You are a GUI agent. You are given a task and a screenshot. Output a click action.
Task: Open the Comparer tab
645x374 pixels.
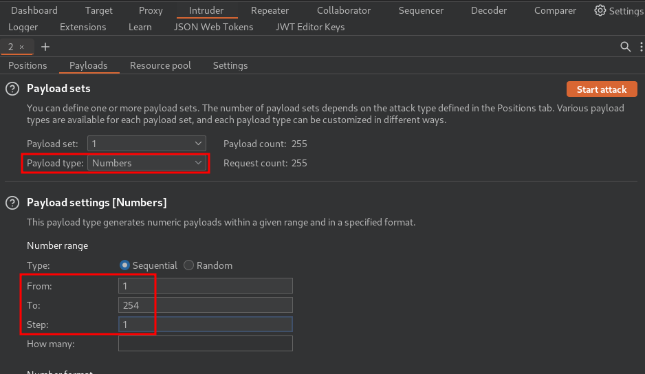pos(555,10)
